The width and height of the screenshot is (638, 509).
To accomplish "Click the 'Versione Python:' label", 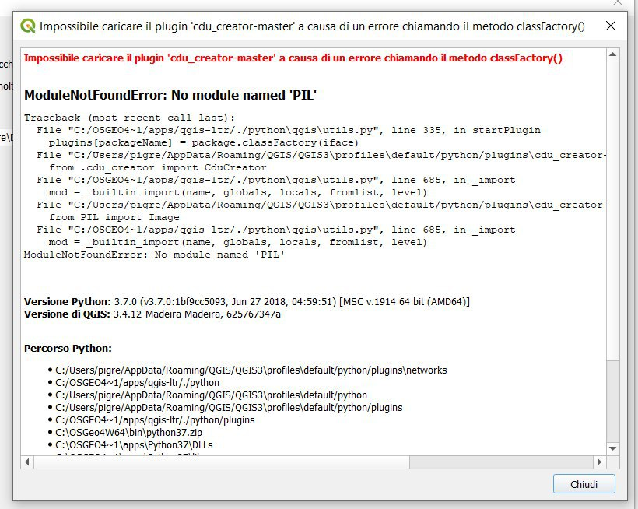I will (x=68, y=302).
